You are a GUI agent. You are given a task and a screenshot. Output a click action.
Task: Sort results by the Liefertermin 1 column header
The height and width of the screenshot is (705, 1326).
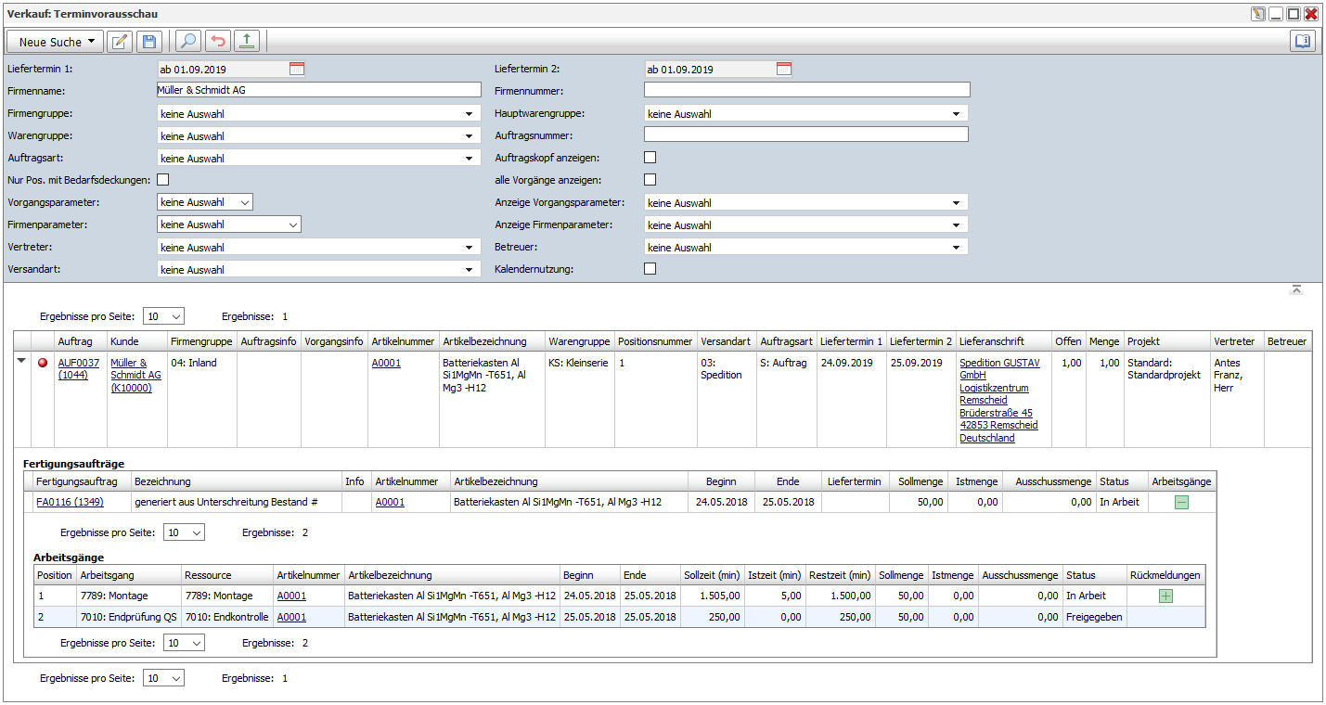point(851,341)
